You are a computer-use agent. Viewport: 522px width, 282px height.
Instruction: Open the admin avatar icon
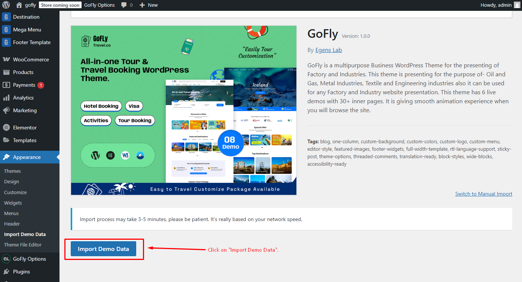click(517, 5)
